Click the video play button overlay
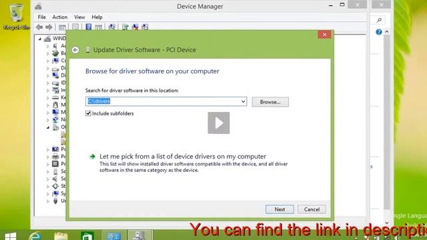The width and height of the screenshot is (427, 240). click(219, 123)
